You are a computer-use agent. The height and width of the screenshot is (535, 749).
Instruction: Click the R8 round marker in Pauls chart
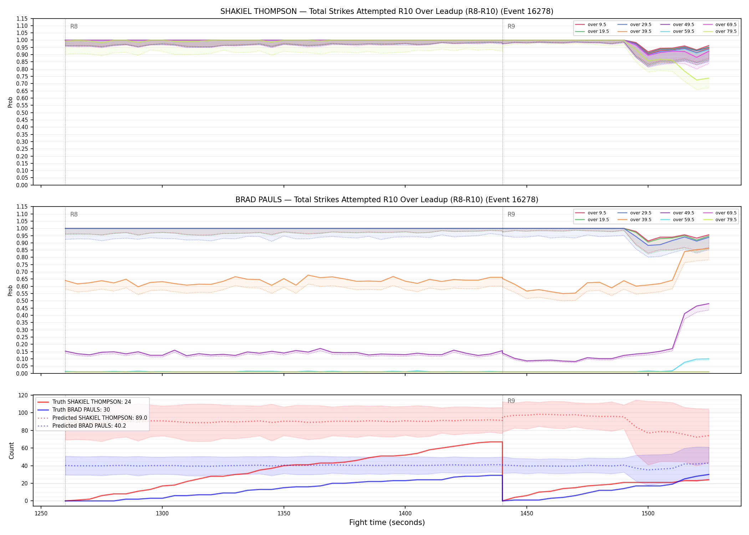tap(74, 214)
